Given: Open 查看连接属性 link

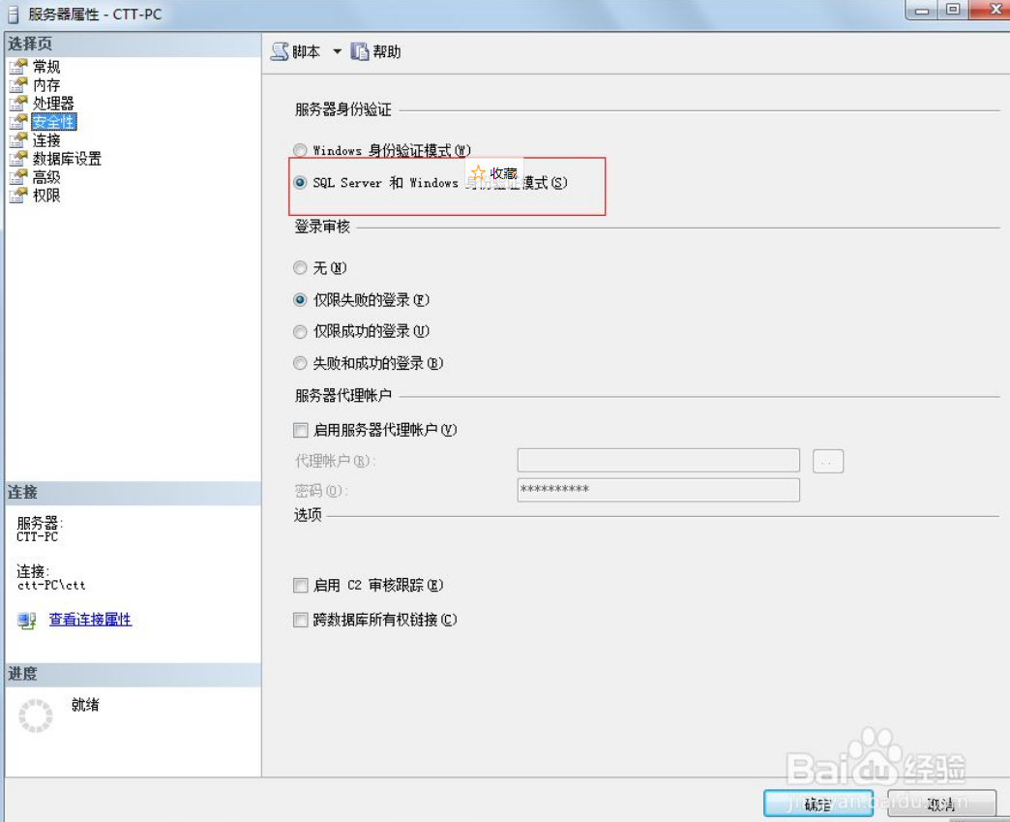Looking at the screenshot, I should point(90,620).
